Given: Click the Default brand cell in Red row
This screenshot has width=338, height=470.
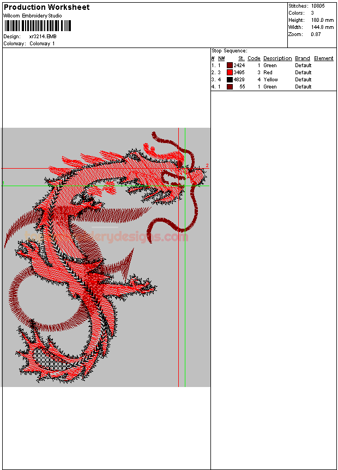Looking at the screenshot, I should click(303, 73).
